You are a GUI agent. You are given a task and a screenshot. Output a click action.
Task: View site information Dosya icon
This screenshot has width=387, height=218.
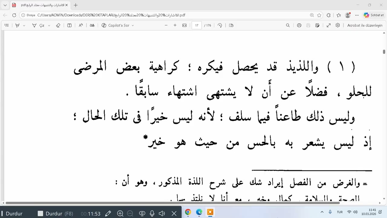[x=28, y=15]
